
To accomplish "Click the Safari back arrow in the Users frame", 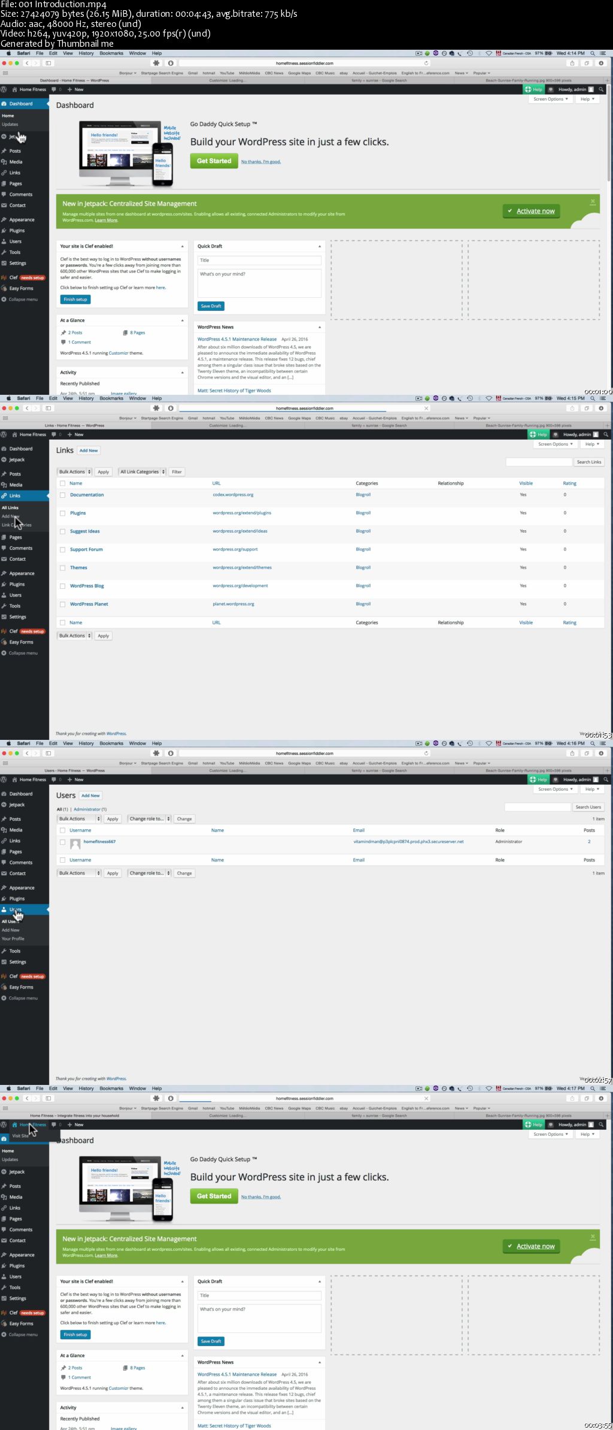I will (x=27, y=753).
